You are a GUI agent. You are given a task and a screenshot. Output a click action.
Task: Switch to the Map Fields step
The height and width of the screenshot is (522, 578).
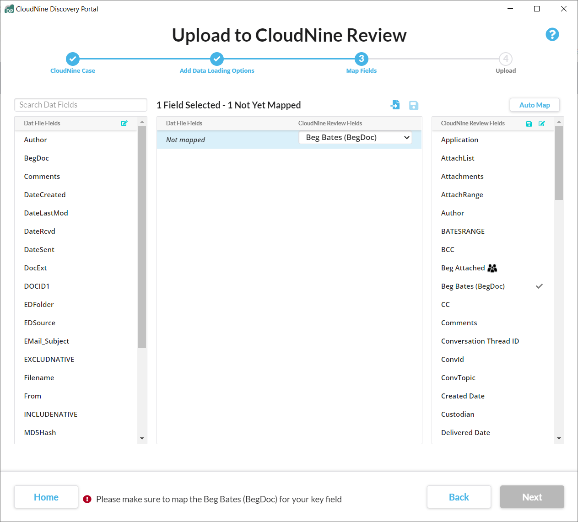pos(361,59)
